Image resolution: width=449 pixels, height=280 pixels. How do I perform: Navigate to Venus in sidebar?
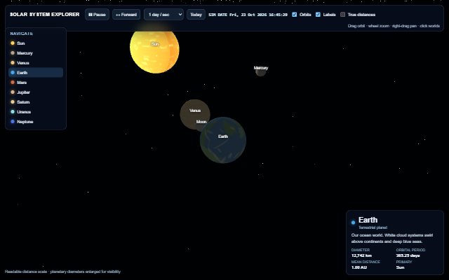[36, 63]
